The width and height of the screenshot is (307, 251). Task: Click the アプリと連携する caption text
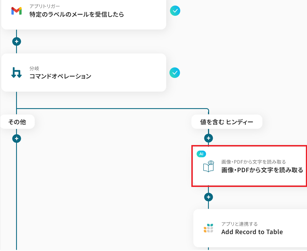[239, 224]
